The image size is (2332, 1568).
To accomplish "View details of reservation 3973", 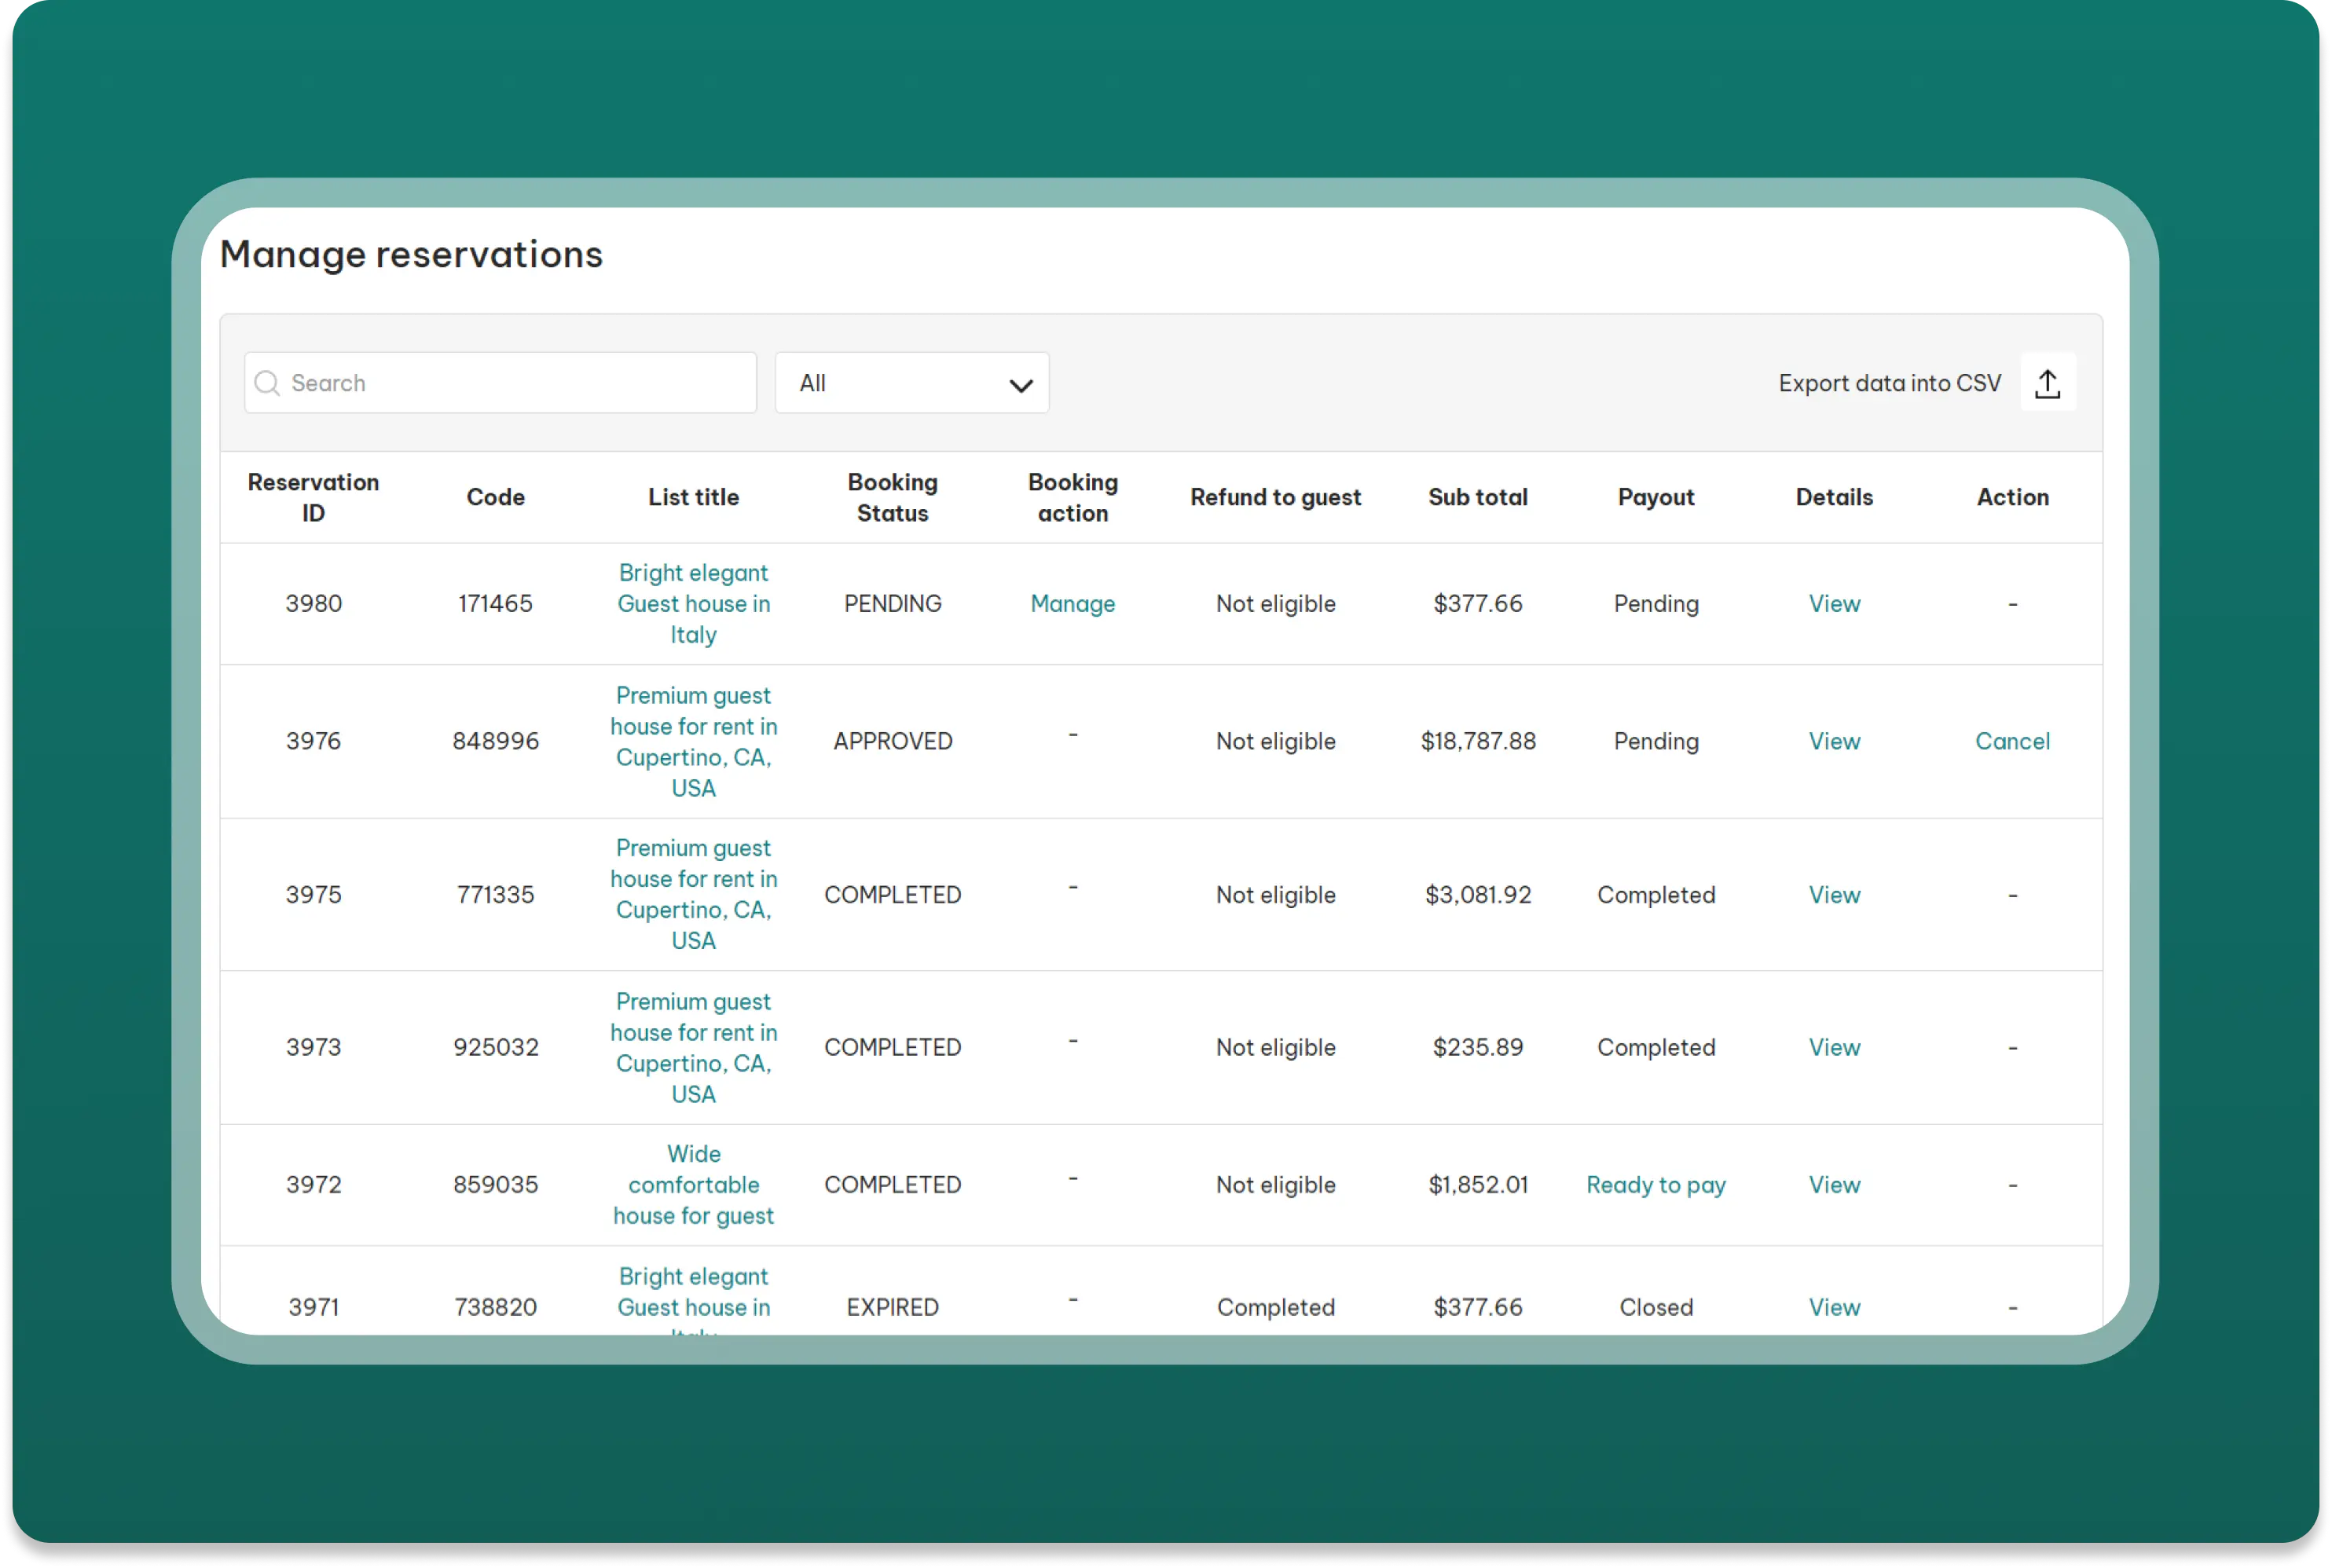I will click(1833, 1047).
